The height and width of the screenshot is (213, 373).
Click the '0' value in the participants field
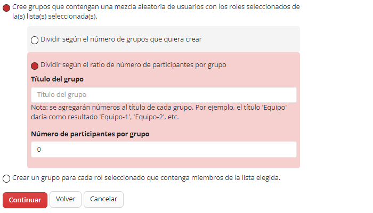[39, 150]
